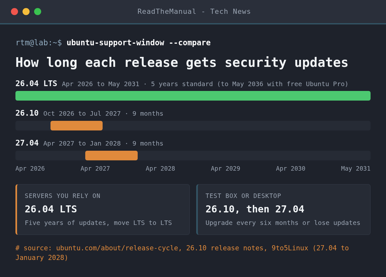Click the headline about security updates
Image resolution: width=386 pixels, height=277 pixels.
182,62
